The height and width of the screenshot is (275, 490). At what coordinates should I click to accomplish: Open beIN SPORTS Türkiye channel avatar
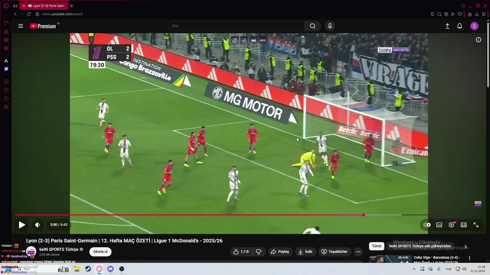click(x=31, y=252)
